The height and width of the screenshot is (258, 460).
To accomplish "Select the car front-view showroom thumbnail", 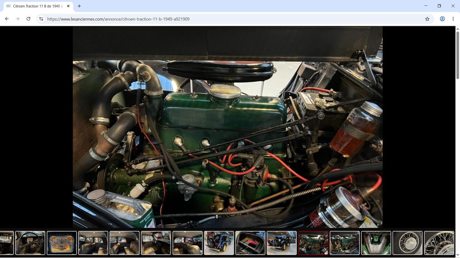I will tap(282, 243).
